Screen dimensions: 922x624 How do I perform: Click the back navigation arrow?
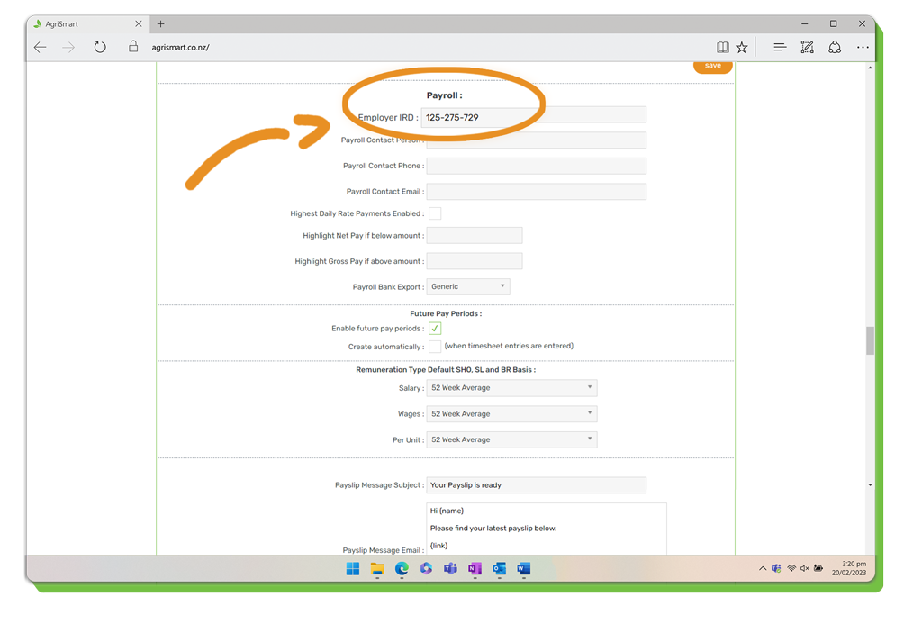41,48
